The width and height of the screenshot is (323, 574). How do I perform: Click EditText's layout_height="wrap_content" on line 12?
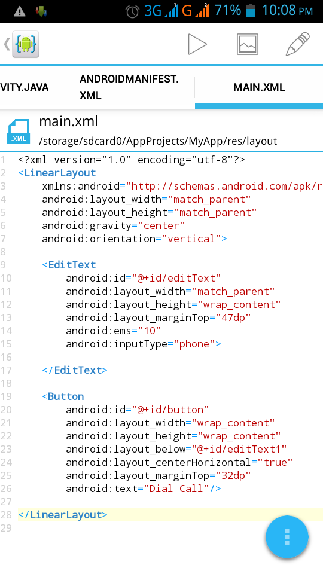(x=173, y=304)
